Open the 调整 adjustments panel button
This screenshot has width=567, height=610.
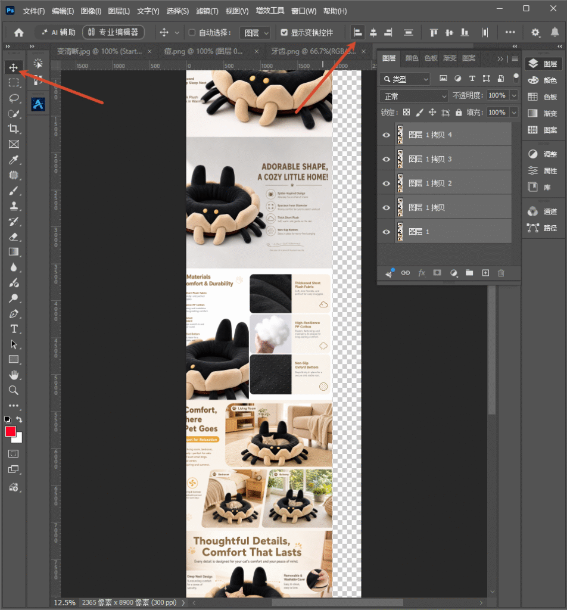(x=543, y=154)
